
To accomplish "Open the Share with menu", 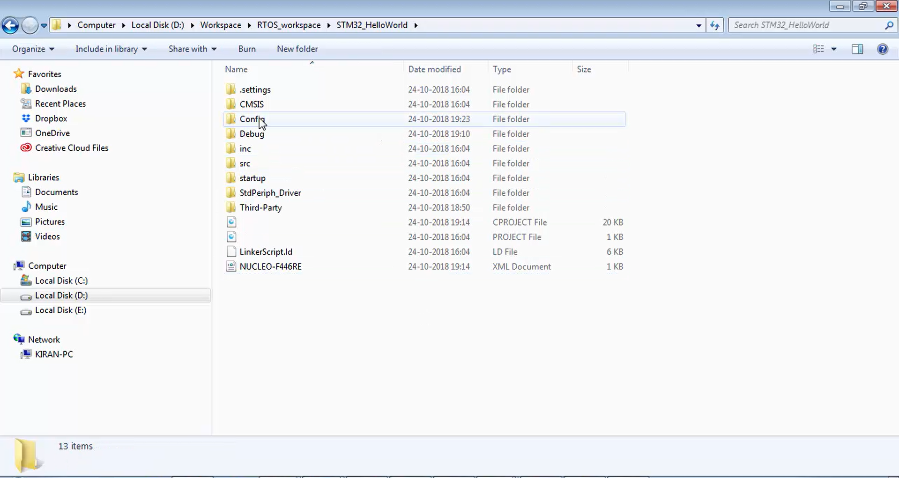I will pos(193,49).
